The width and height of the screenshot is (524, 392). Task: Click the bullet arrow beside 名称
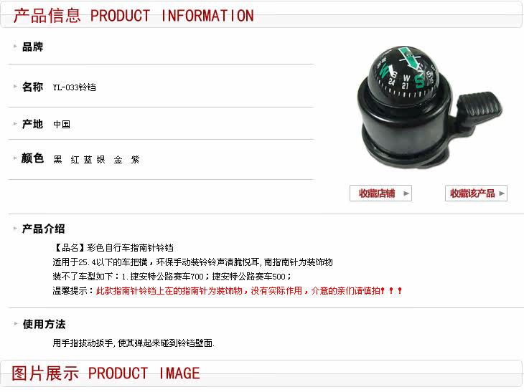coord(15,87)
